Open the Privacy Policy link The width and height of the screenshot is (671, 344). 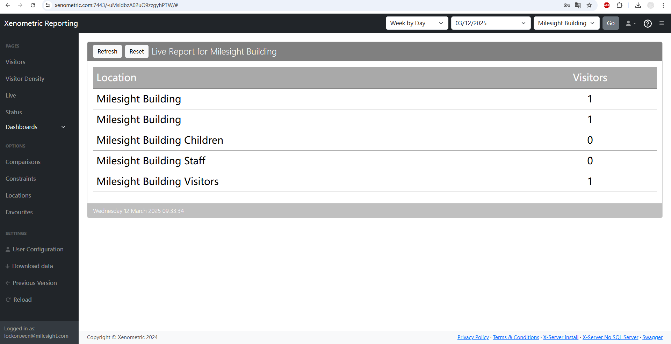point(473,337)
